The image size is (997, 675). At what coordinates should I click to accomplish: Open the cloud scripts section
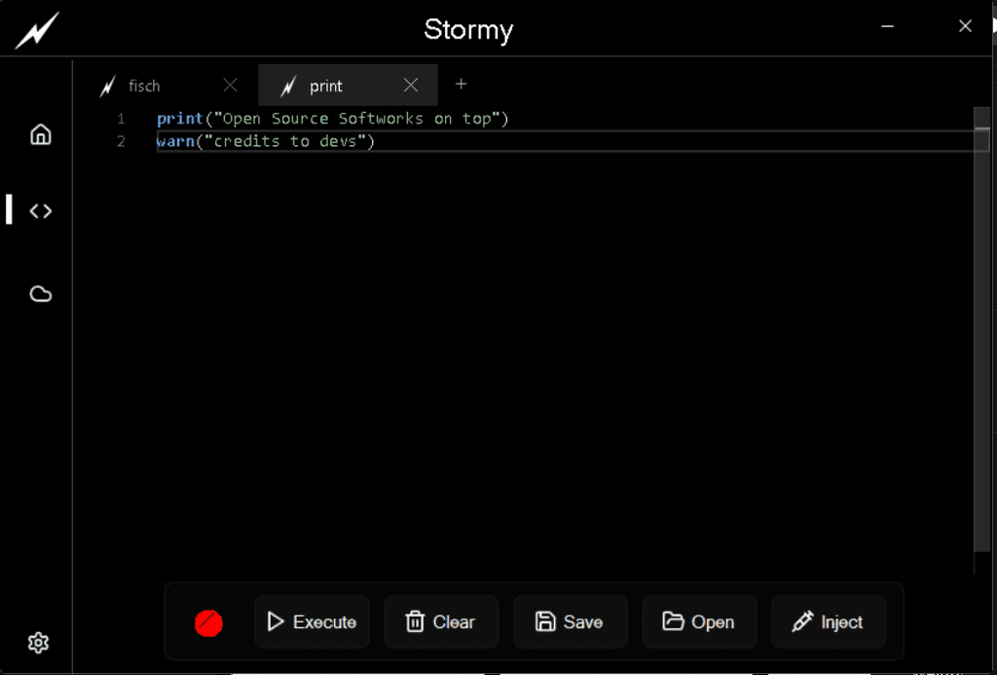[40, 294]
